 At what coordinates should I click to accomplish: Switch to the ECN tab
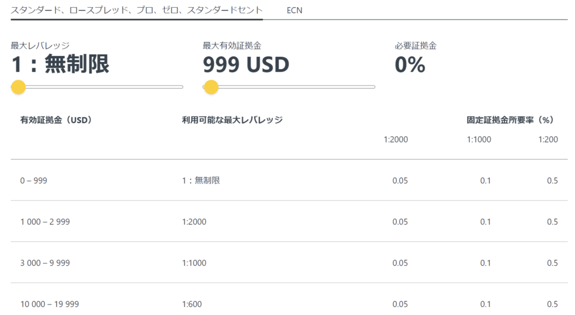tap(294, 10)
